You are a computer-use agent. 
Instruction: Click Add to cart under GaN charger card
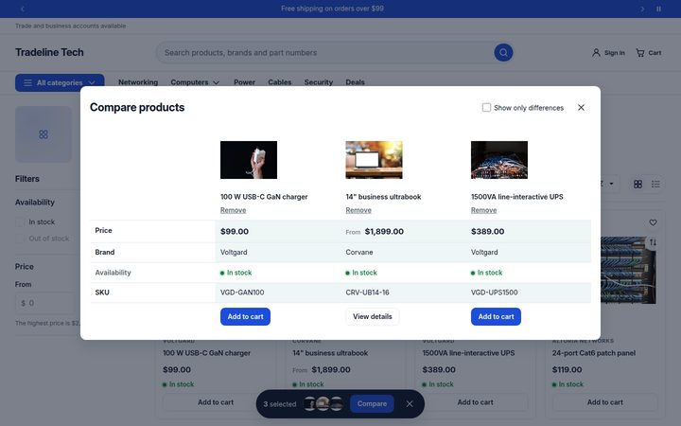tap(216, 402)
